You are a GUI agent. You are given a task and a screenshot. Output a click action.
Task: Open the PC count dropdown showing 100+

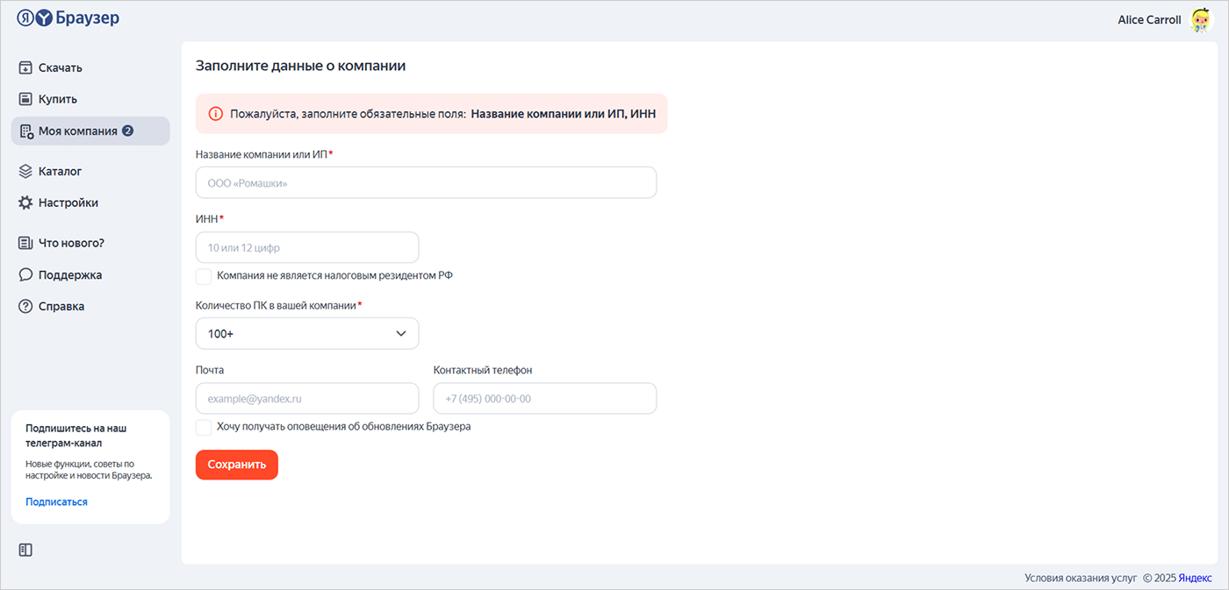tap(306, 333)
